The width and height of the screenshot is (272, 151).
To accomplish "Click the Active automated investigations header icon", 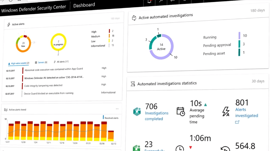I will (x=134, y=18).
